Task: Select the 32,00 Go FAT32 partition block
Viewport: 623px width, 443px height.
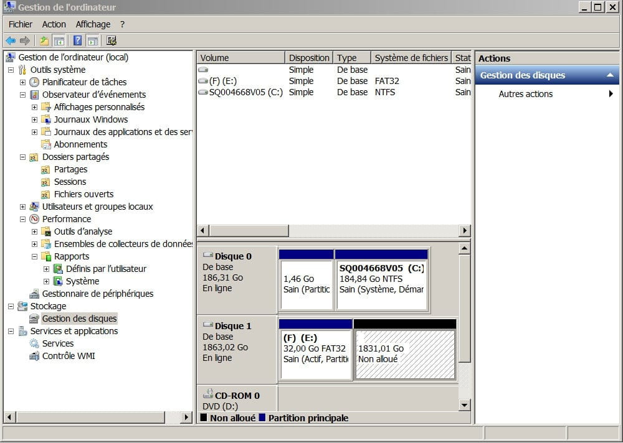Action: click(315, 354)
